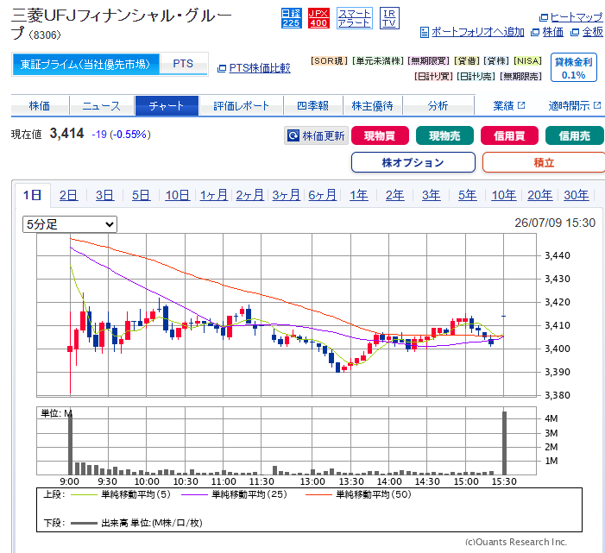This screenshot has width=605, height=553.
Task: Click the Nikkei 225 badge icon
Action: (x=291, y=18)
